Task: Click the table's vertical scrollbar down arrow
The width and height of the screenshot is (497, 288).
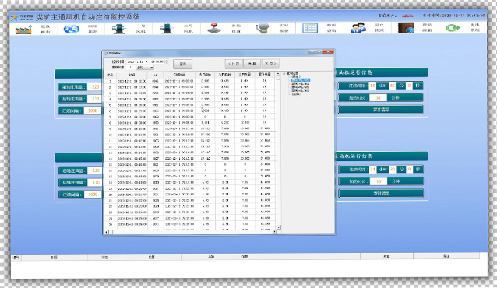Action: pyautogui.click(x=279, y=227)
